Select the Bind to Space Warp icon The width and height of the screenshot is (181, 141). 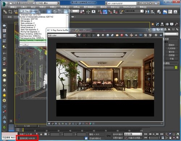[16, 12]
